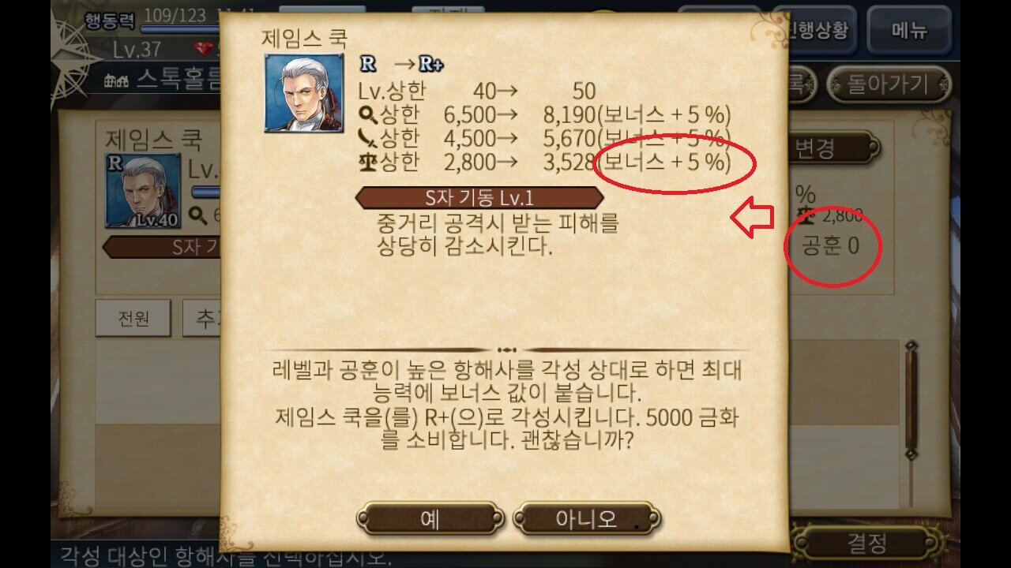The image size is (1011, 568).
Task: Tap James Cook Lv.40 card portrait
Action: [143, 190]
